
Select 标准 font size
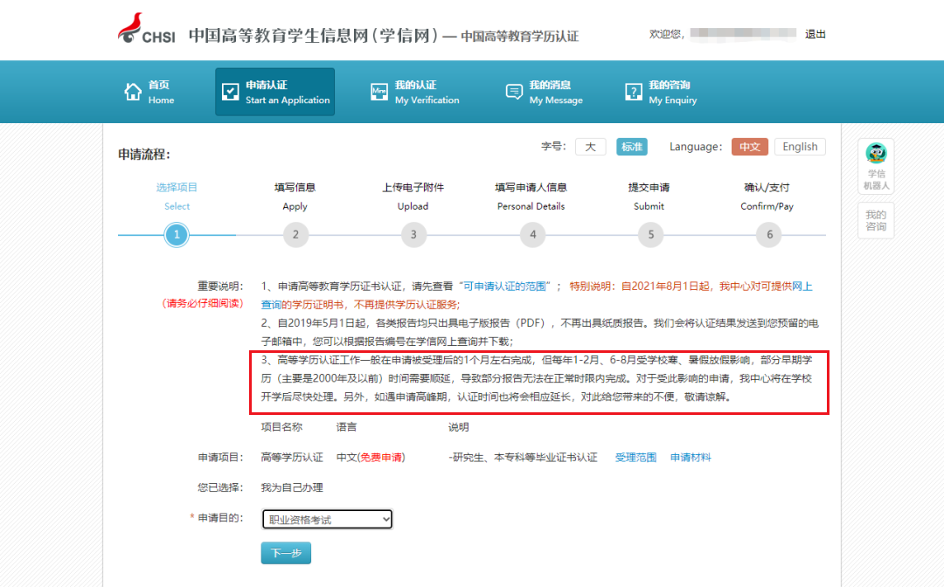click(631, 147)
